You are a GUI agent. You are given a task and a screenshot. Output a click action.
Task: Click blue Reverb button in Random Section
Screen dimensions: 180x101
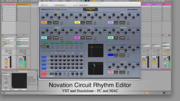[x=44, y=69]
